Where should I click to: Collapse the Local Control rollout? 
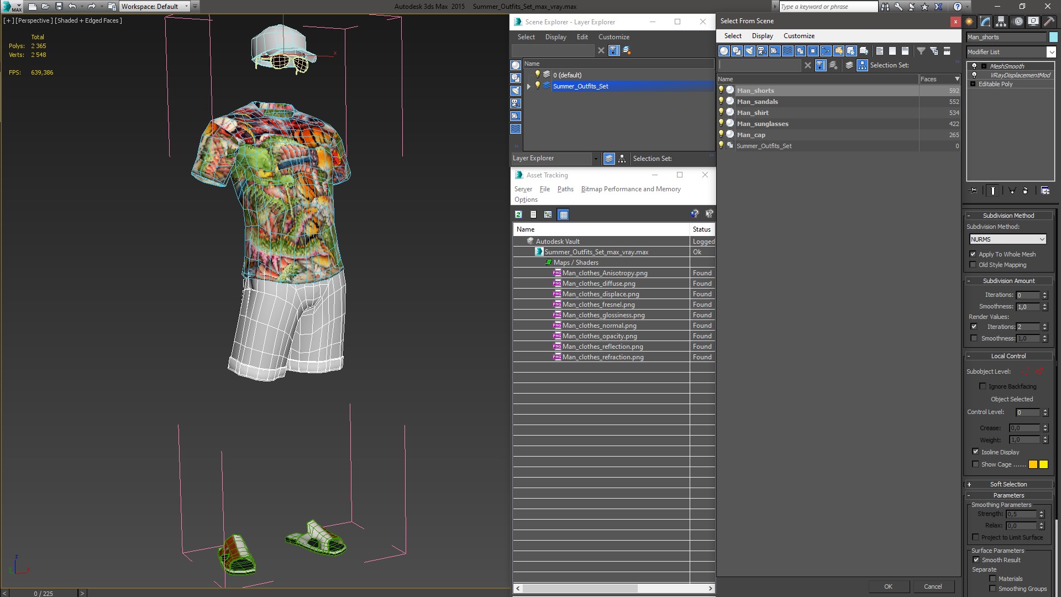tap(1009, 356)
